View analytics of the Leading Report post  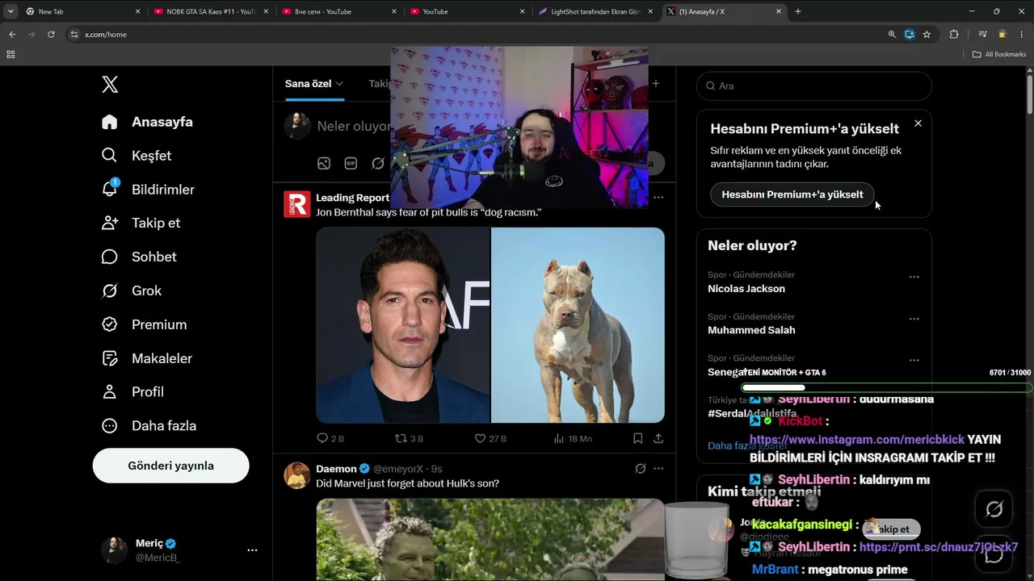pos(572,438)
